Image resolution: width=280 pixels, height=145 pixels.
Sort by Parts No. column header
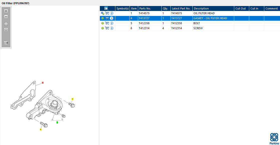[150, 8]
